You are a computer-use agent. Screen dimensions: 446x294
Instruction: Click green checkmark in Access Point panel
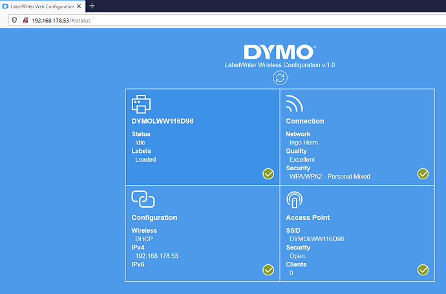[x=423, y=270]
